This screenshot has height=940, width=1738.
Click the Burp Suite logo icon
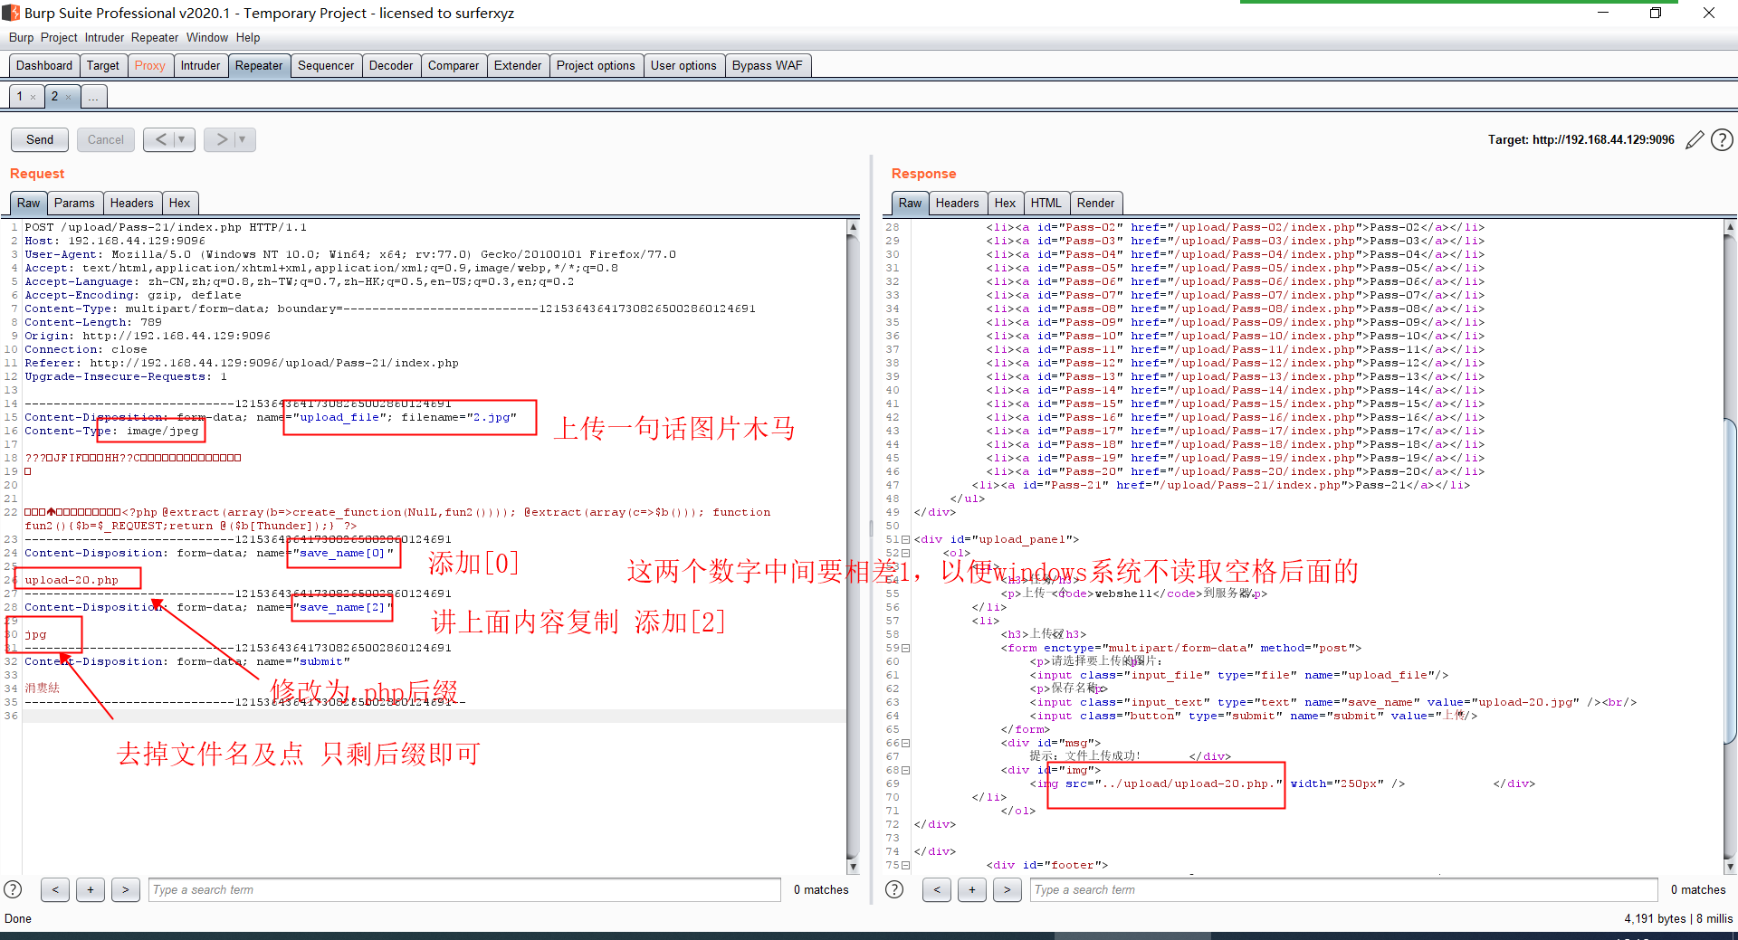click(11, 13)
